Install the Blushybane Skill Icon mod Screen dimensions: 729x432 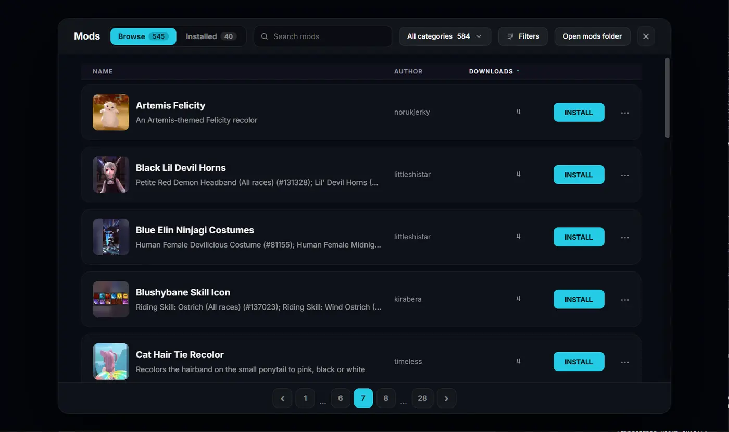pos(579,300)
